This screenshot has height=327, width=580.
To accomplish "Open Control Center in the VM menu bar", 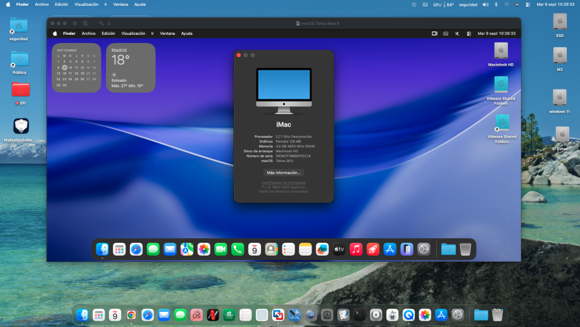I will point(469,33).
